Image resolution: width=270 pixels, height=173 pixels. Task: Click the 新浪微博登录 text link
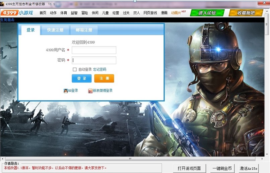pyautogui.click(x=103, y=91)
